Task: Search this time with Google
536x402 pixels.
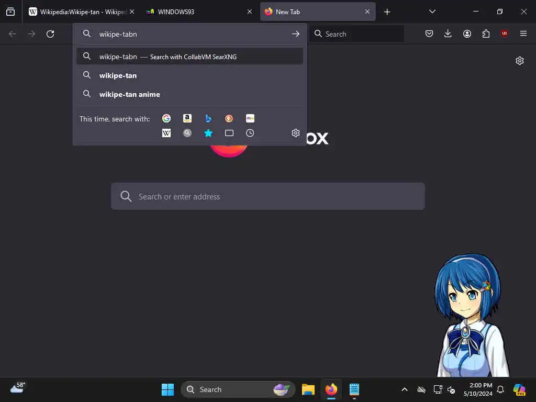Action: [166, 118]
